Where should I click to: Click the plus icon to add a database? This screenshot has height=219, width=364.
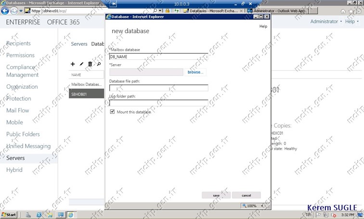pyautogui.click(x=73, y=64)
